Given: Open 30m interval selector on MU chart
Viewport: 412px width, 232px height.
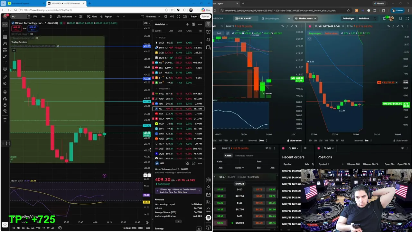Looking at the screenshot, I should pos(263,140).
